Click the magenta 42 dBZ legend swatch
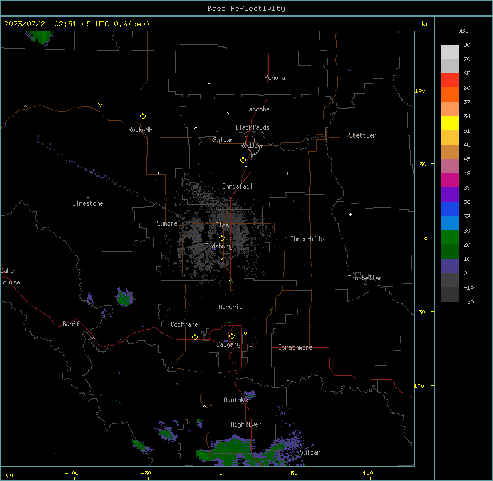The width and height of the screenshot is (493, 481). pos(450,180)
